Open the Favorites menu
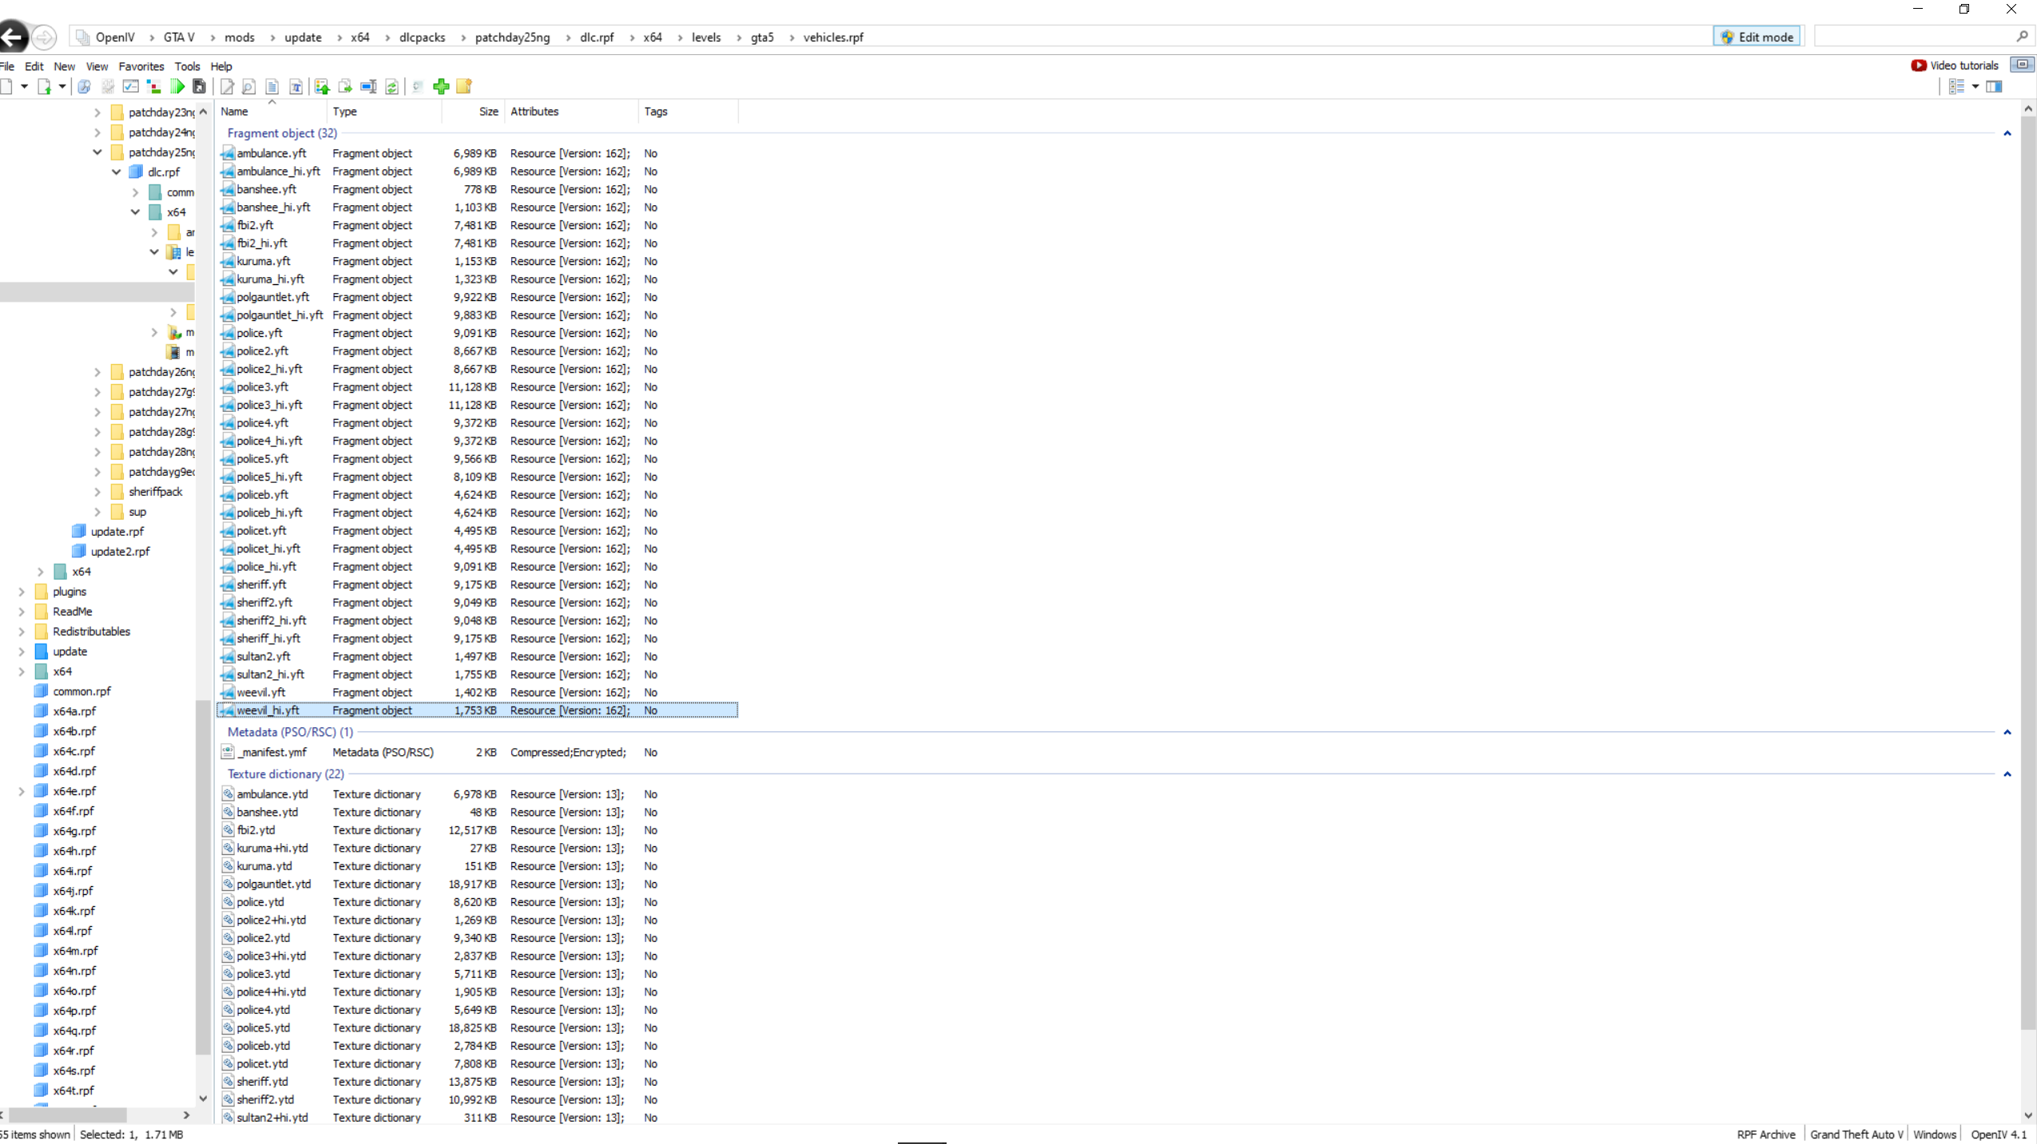Viewport: 2037px width, 1144px height. pos(141,66)
